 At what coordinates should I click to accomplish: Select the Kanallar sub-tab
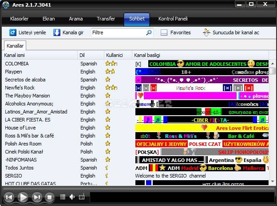pos(15,46)
